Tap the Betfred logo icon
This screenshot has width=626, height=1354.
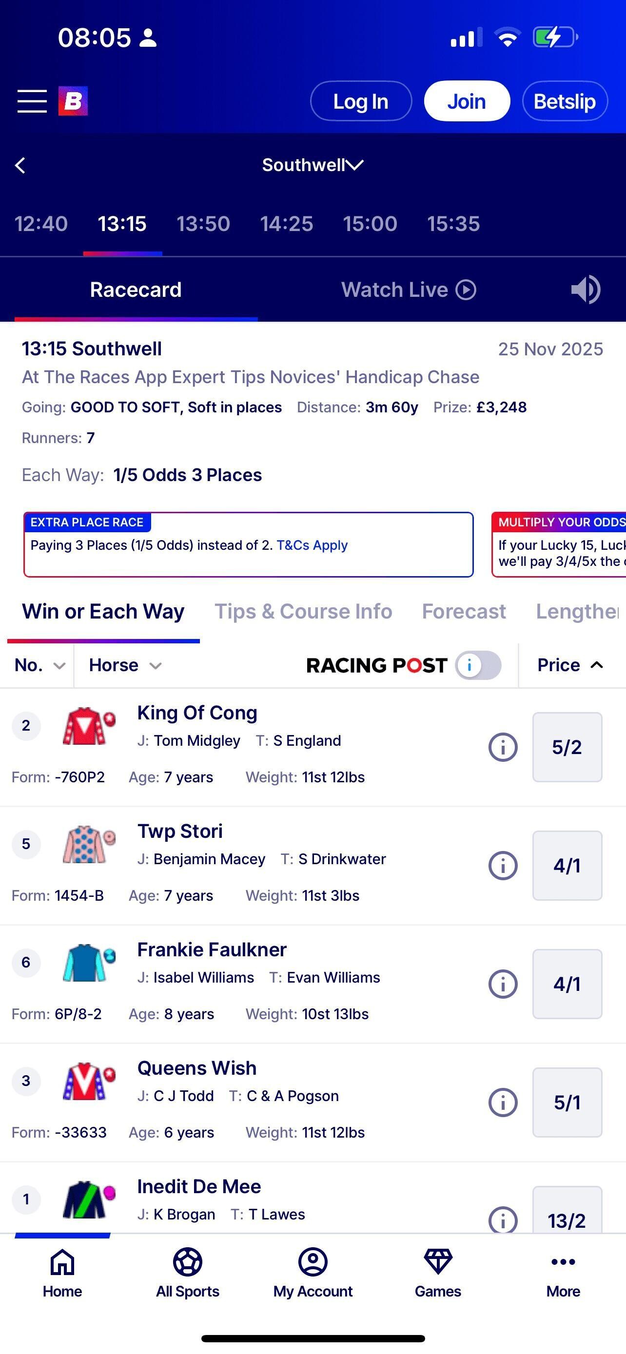click(x=73, y=101)
